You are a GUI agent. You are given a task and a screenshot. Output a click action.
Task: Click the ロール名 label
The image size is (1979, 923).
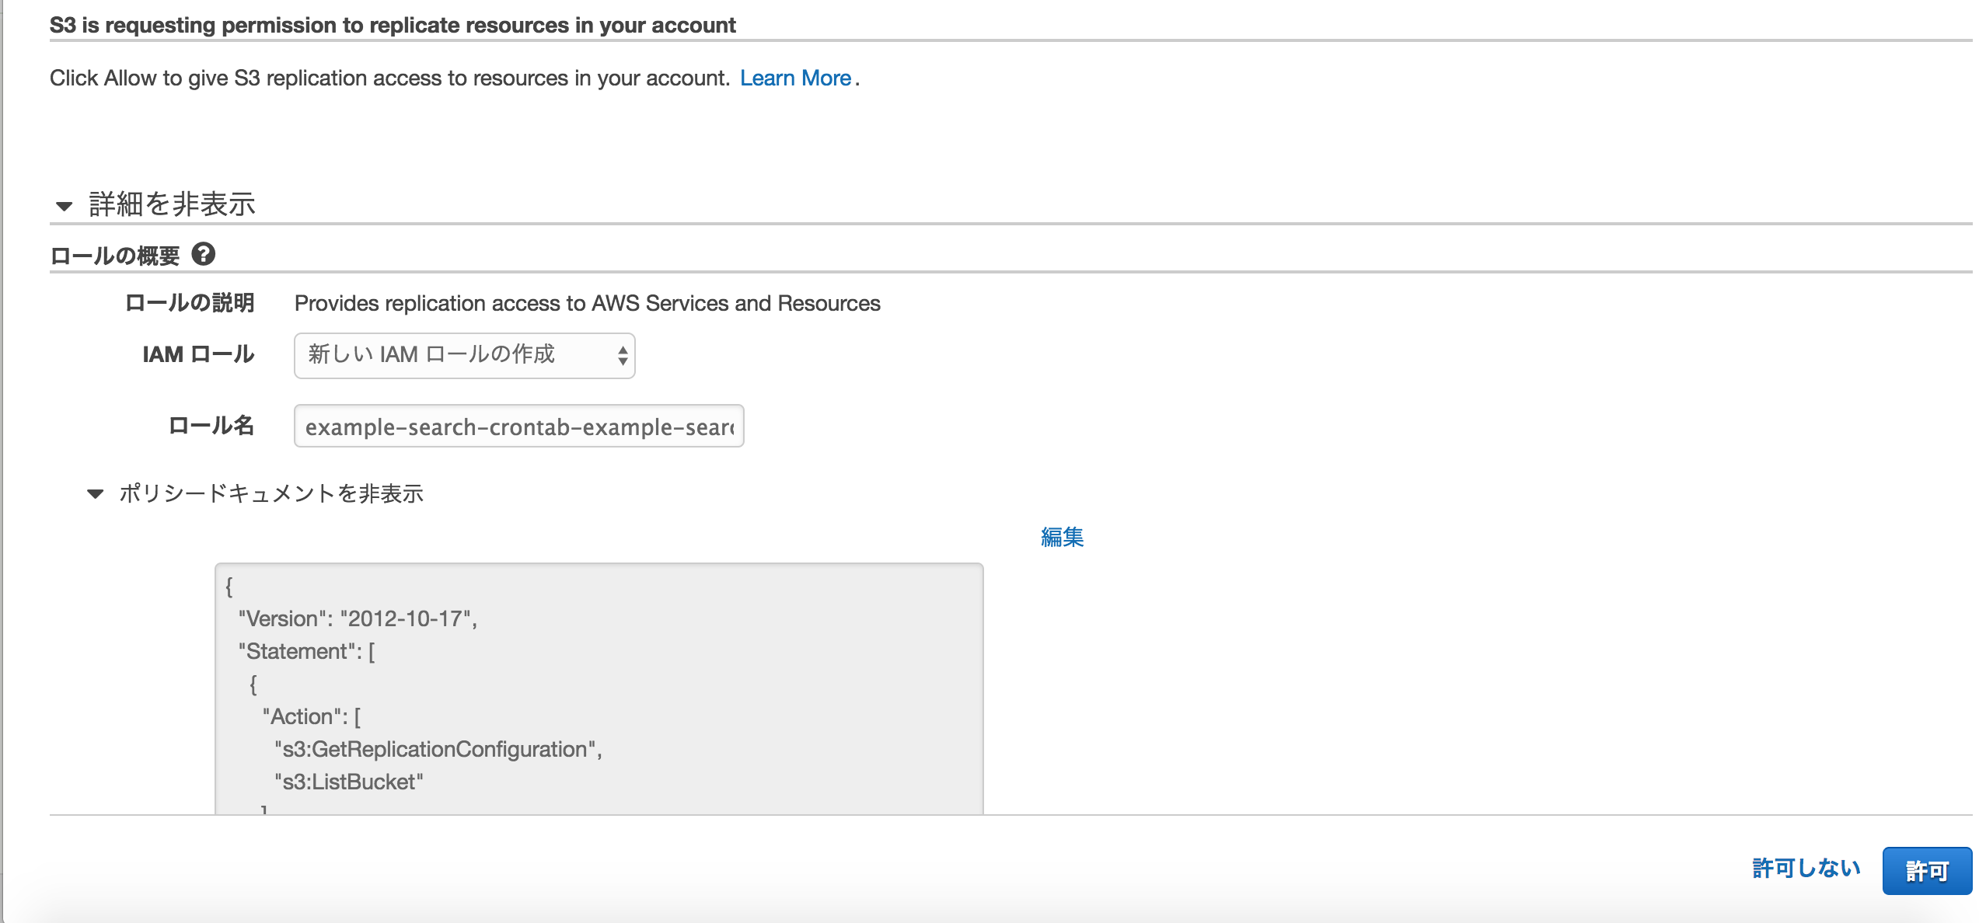(x=211, y=426)
